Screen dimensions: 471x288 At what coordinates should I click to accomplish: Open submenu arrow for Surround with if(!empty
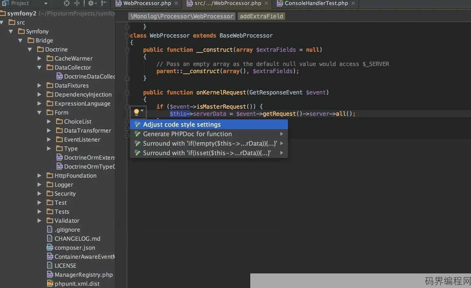tap(282, 143)
